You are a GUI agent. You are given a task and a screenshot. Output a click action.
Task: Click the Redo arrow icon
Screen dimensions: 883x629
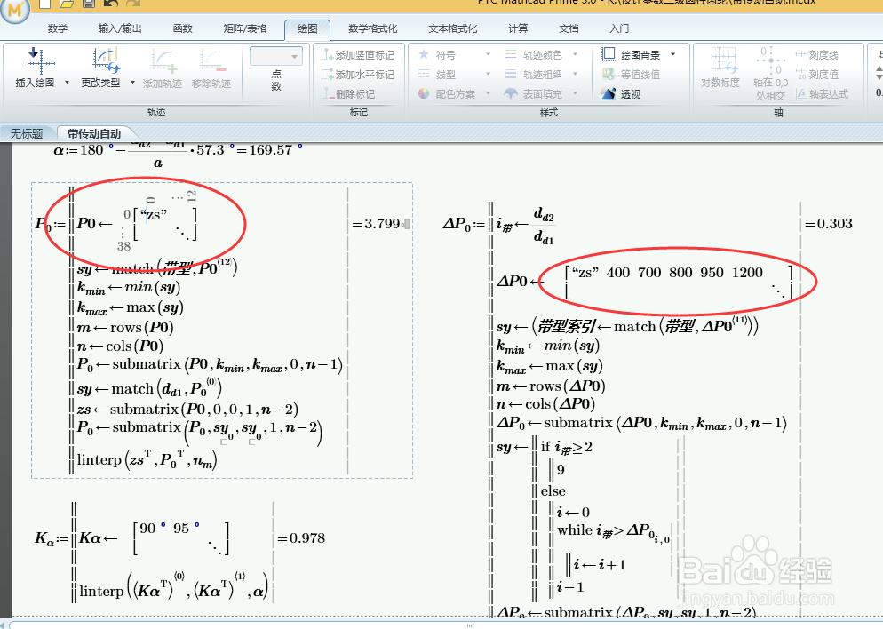point(133,4)
